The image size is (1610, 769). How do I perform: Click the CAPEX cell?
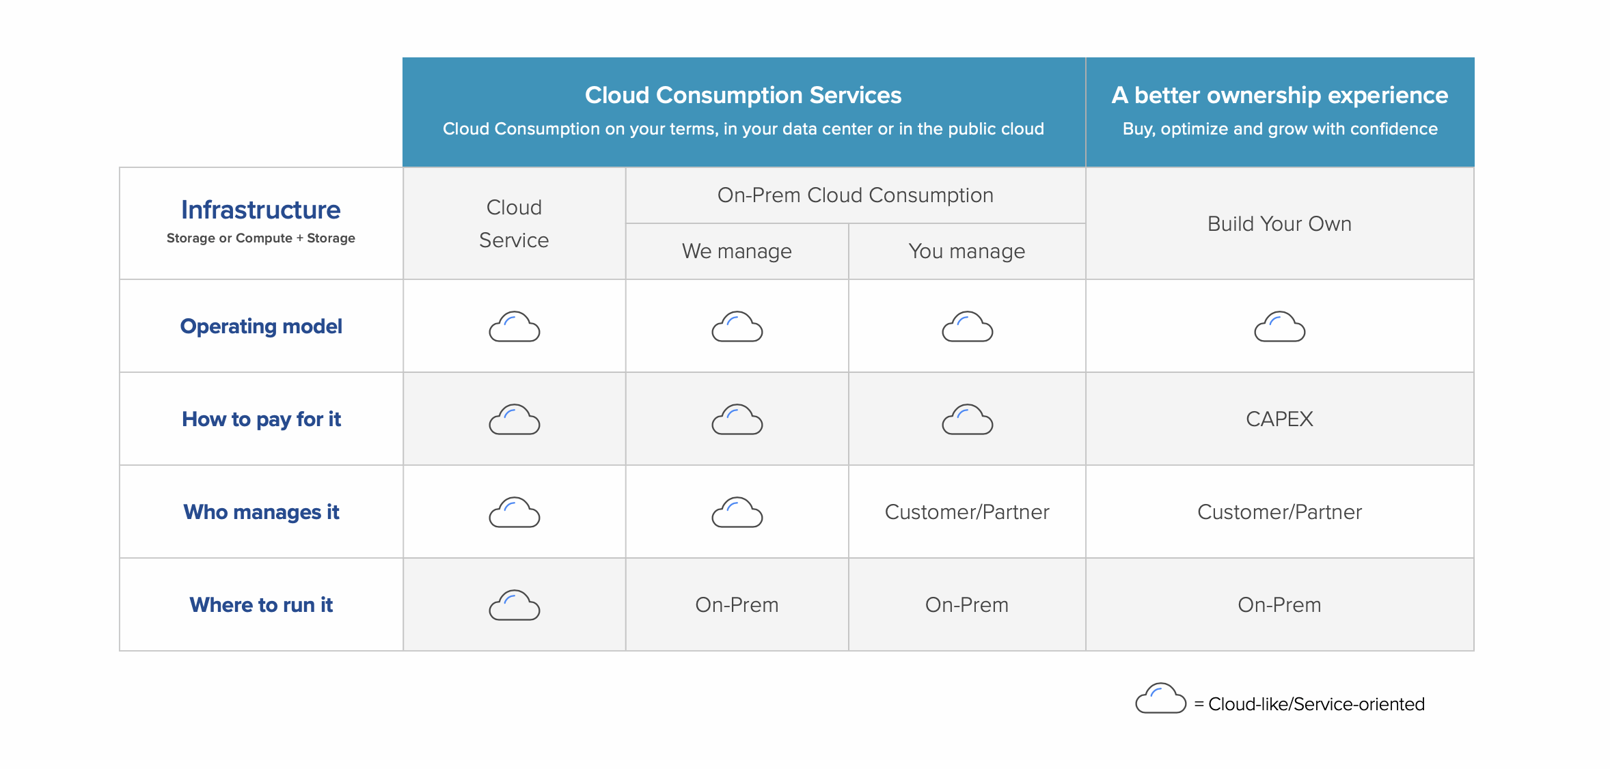click(1279, 419)
